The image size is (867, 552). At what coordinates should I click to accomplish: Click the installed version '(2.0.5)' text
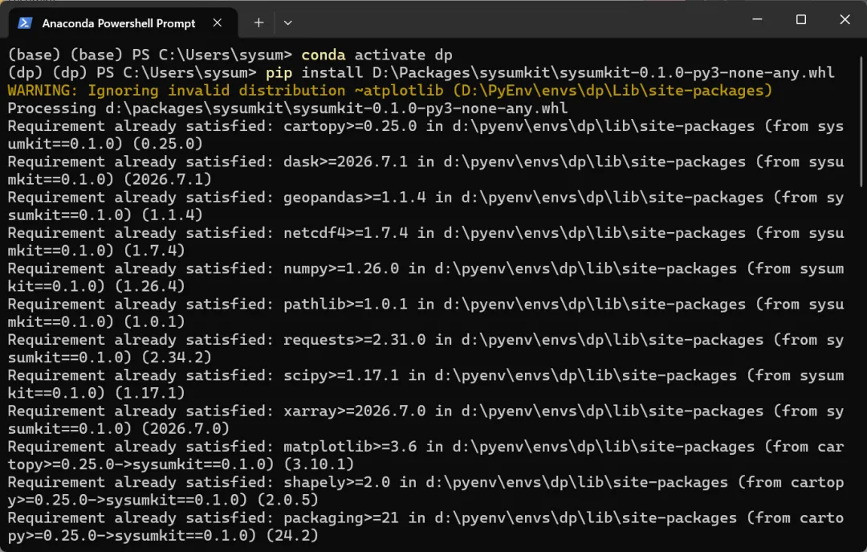tap(287, 500)
